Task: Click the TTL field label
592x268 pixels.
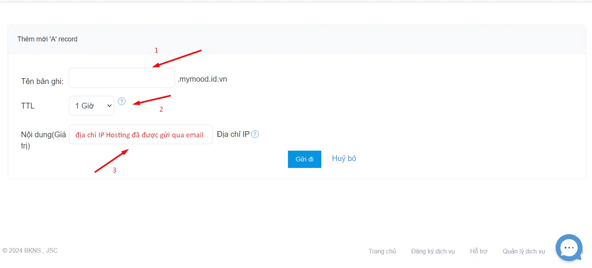Action: click(28, 106)
